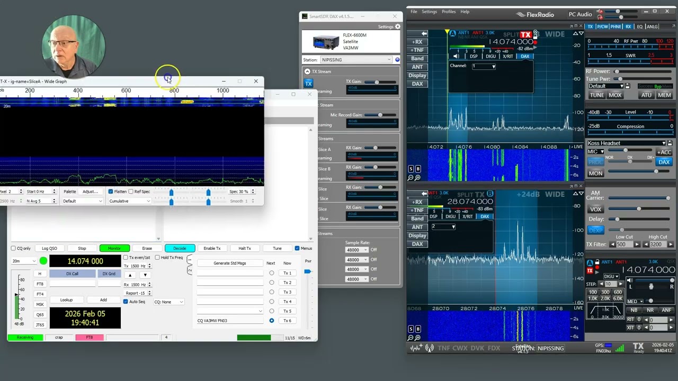
Task: Open the ANT menu on top panadapter
Action: (417, 67)
